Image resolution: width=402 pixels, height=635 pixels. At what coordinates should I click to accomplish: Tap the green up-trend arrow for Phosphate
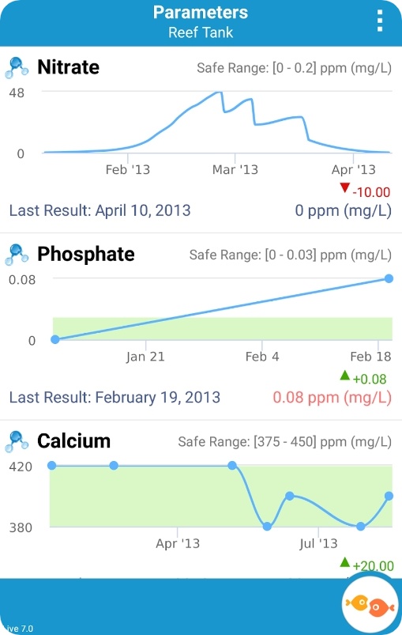(344, 376)
